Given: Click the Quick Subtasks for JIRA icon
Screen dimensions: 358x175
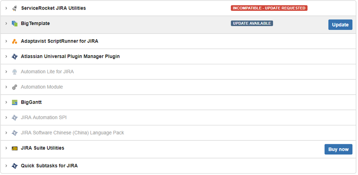Looking at the screenshot, I should pos(15,166).
